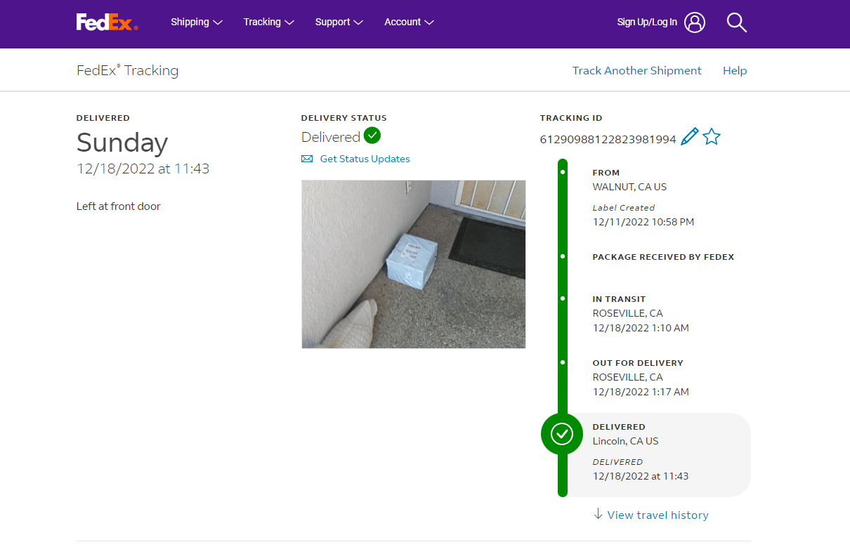Click the down arrow beside View travel history
Screen dimensions: 850x554
click(x=598, y=514)
